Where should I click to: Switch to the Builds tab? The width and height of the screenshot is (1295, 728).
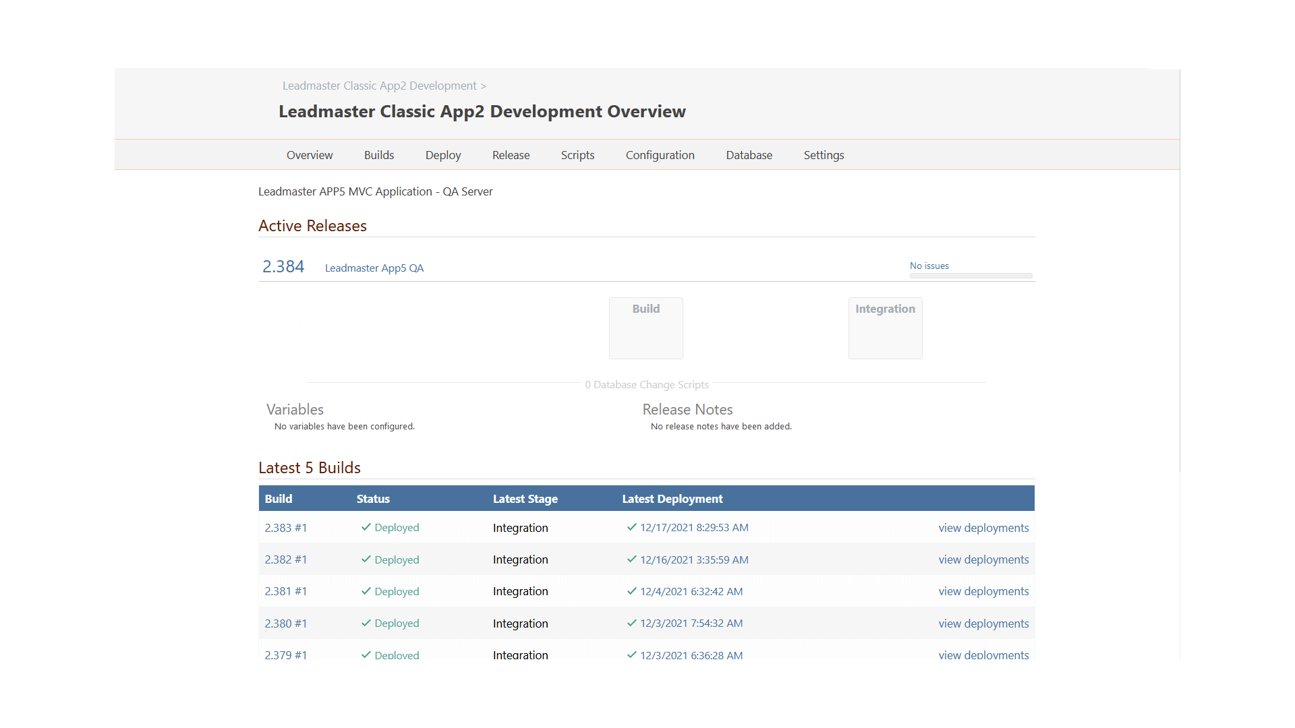click(x=379, y=155)
